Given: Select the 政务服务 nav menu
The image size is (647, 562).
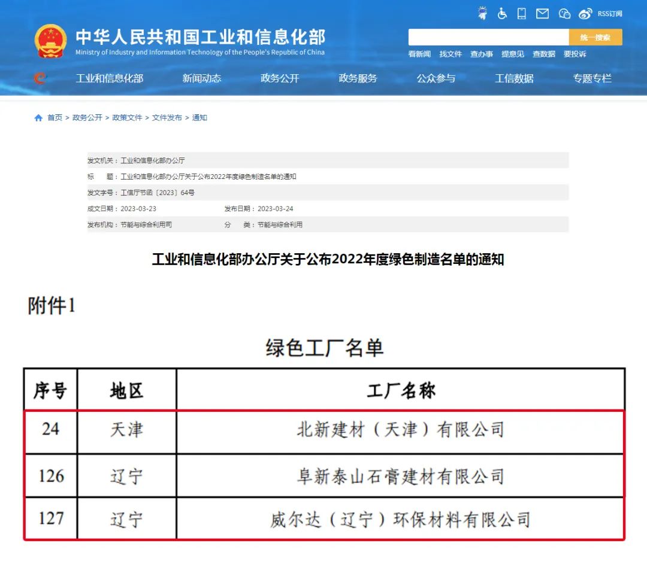Looking at the screenshot, I should click(x=358, y=78).
